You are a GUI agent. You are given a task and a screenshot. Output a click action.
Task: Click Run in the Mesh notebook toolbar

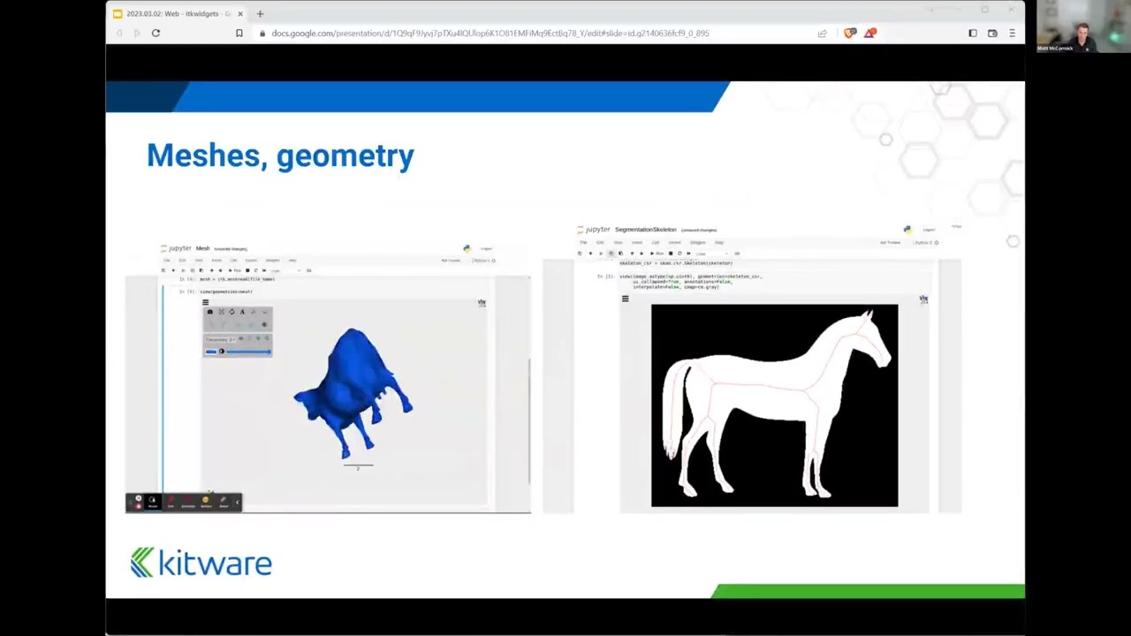235,270
